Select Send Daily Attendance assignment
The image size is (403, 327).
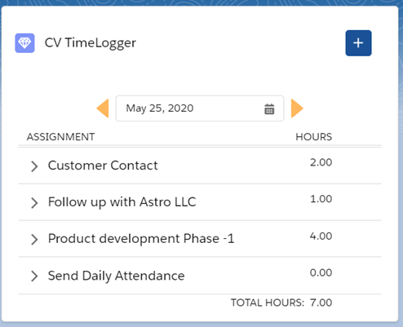(117, 276)
